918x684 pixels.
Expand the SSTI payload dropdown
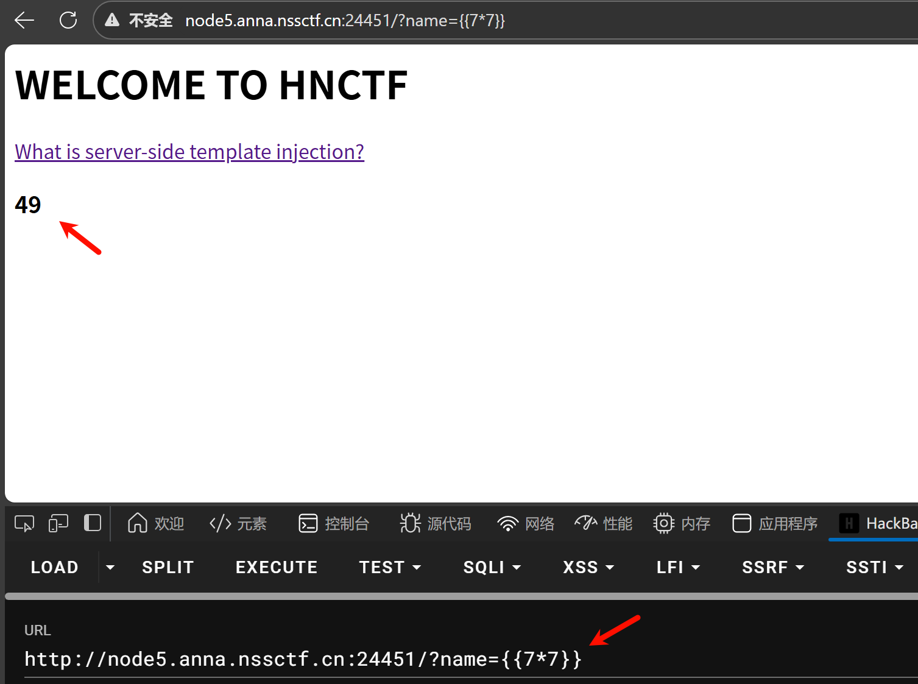[874, 567]
